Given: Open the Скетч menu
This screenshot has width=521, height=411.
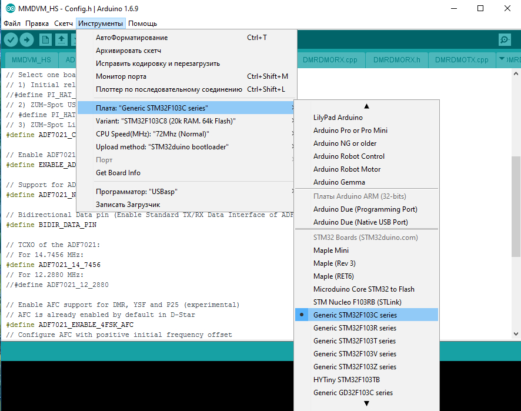Looking at the screenshot, I should (64, 24).
